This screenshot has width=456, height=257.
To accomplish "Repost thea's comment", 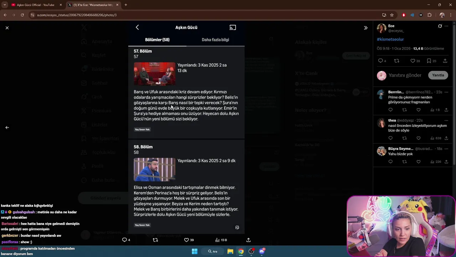I will [x=404, y=138].
